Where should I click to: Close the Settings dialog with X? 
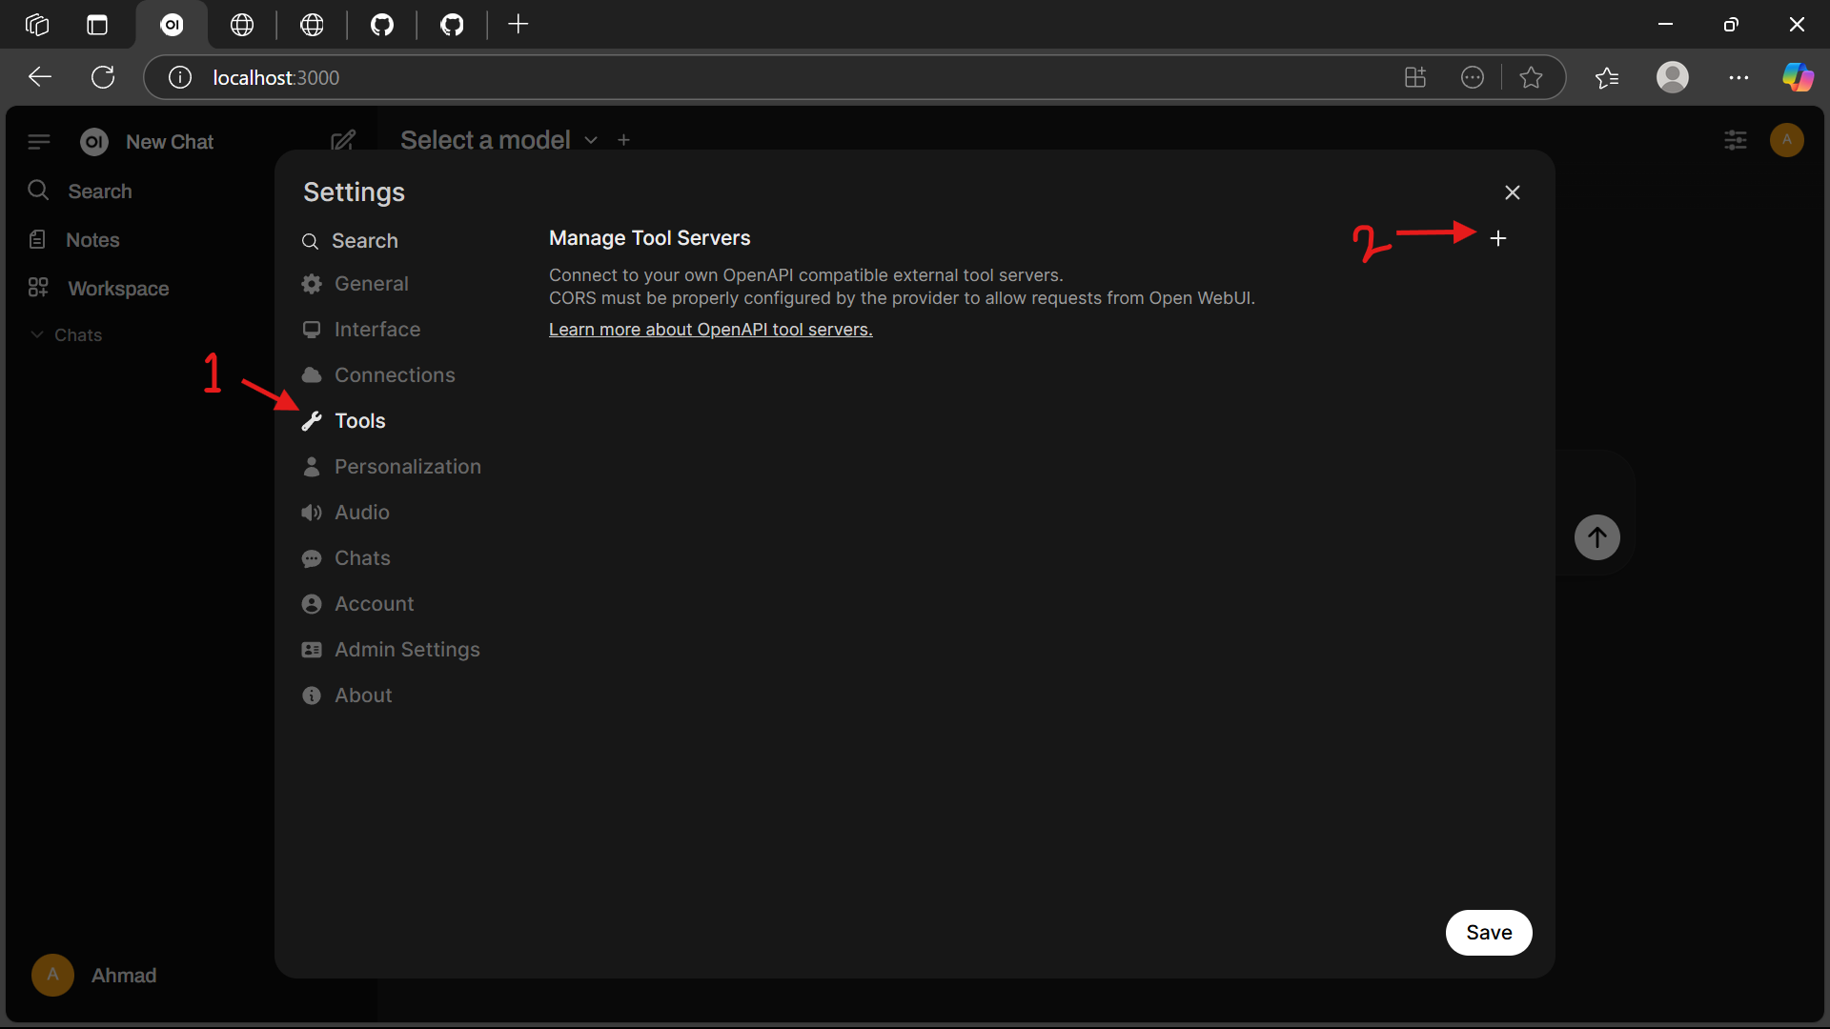pyautogui.click(x=1512, y=192)
